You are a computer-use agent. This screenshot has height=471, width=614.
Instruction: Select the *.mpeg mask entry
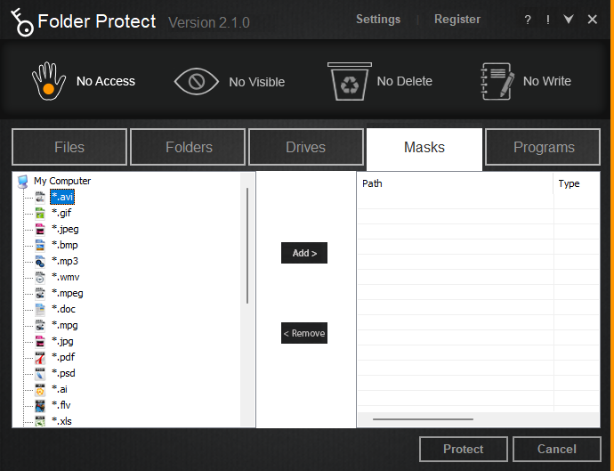[68, 294]
